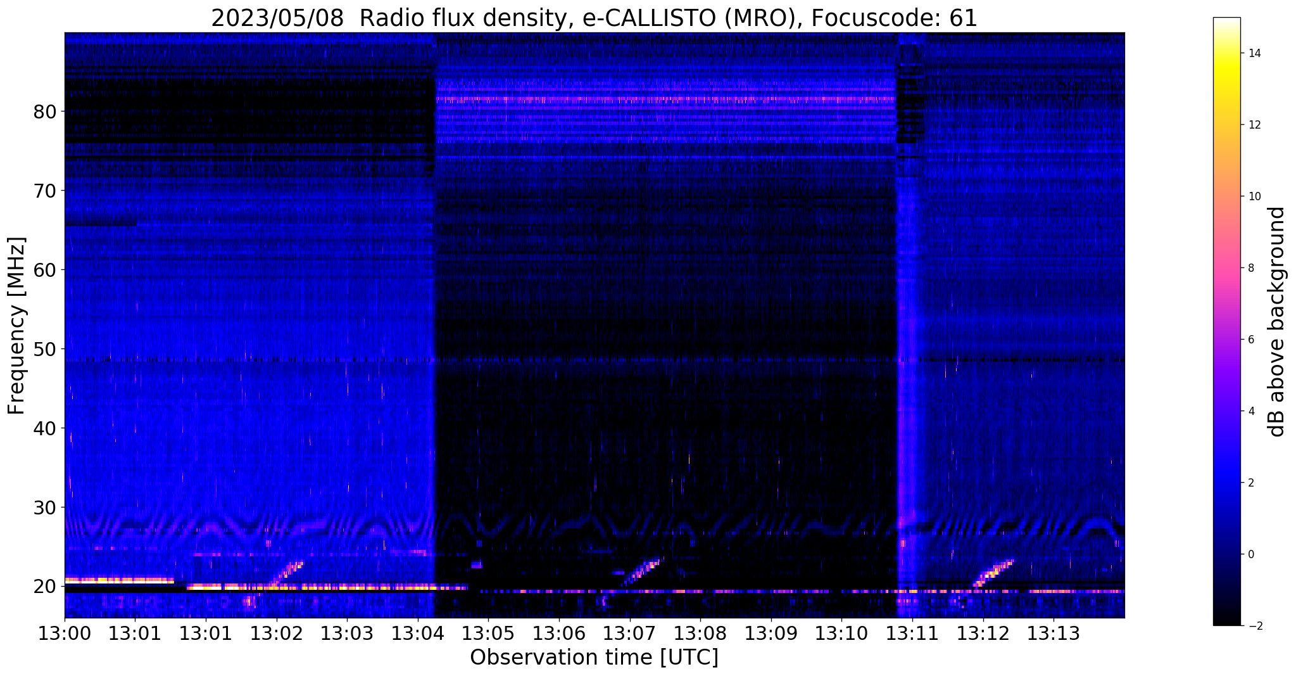Click the 30 MHz frequency tick label
Viewport: 1296px width, 676px height.
coord(45,507)
